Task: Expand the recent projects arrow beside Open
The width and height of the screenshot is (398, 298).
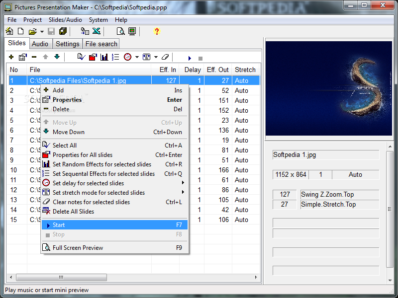Action: click(42, 32)
